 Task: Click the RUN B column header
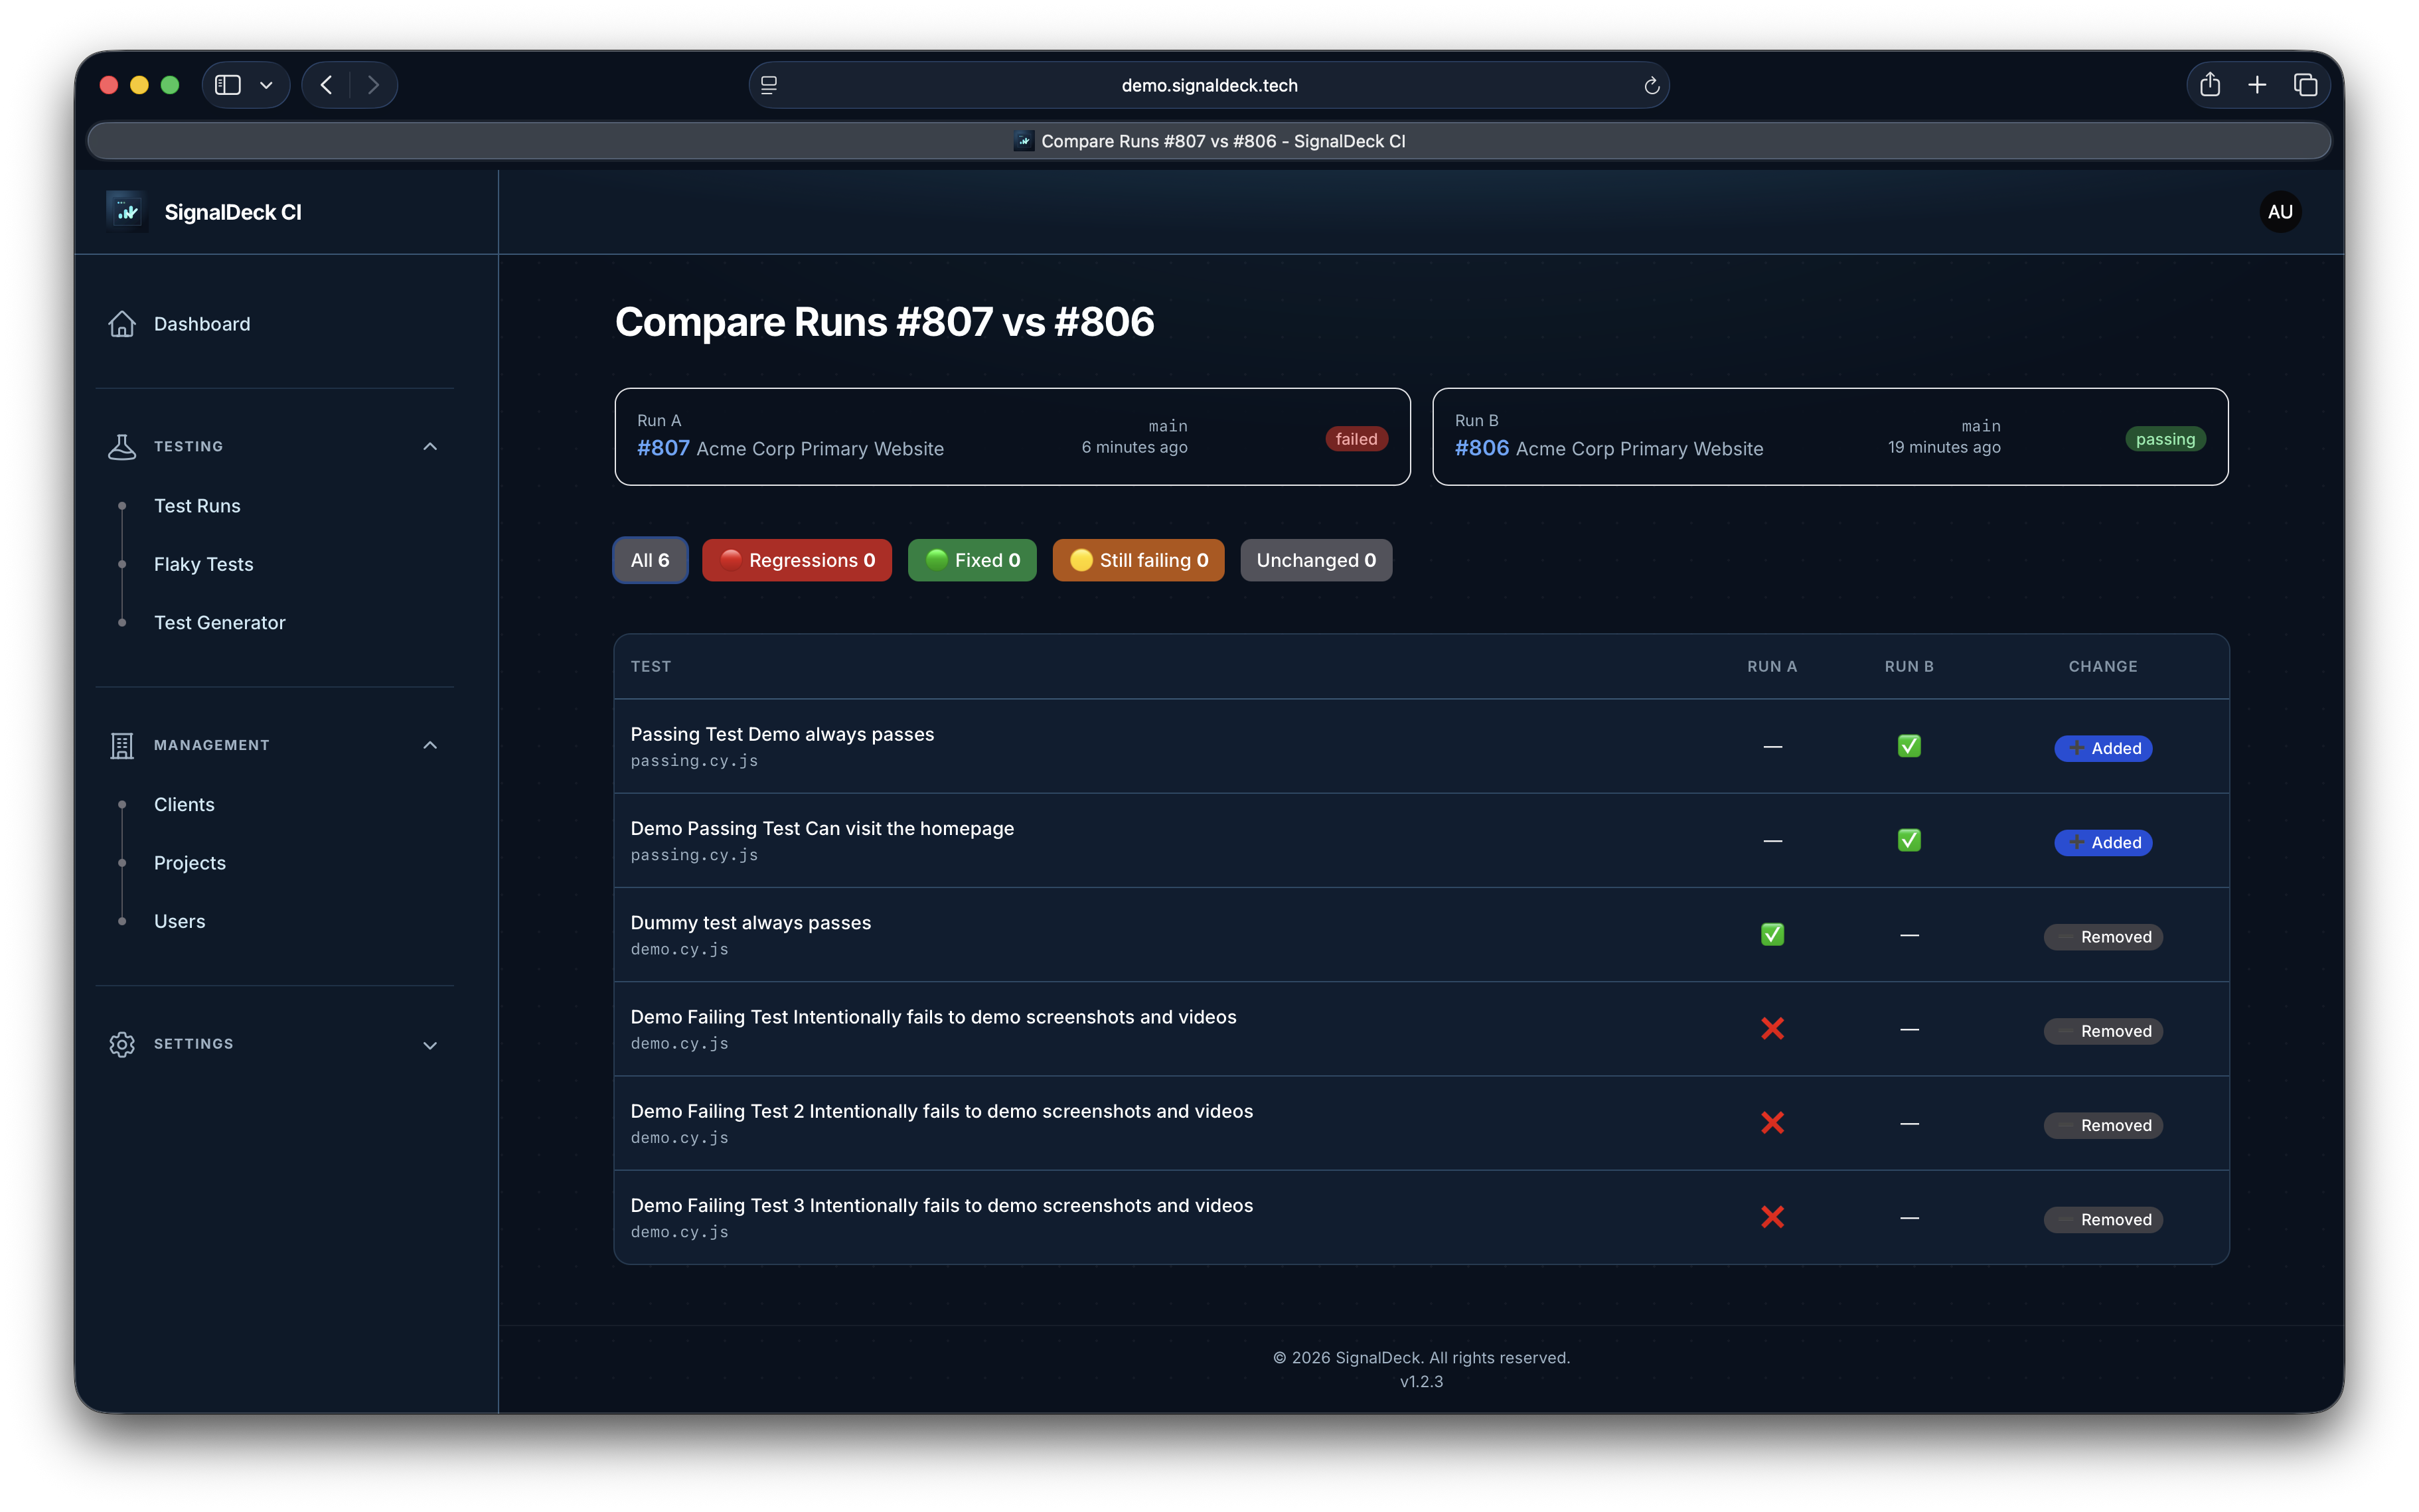tap(1908, 666)
